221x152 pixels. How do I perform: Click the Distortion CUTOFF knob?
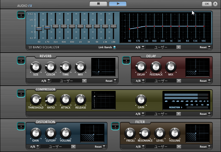pos(51,133)
